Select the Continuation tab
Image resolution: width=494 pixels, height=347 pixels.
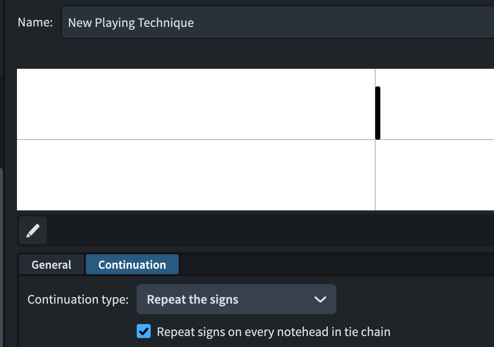(x=132, y=265)
